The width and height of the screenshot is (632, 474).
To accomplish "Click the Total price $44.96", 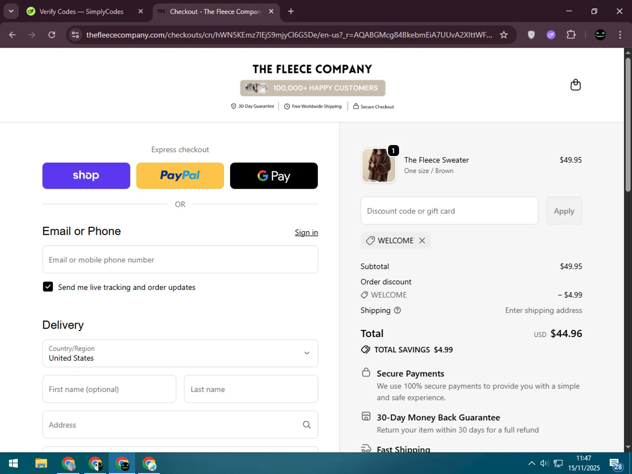I will (x=566, y=334).
